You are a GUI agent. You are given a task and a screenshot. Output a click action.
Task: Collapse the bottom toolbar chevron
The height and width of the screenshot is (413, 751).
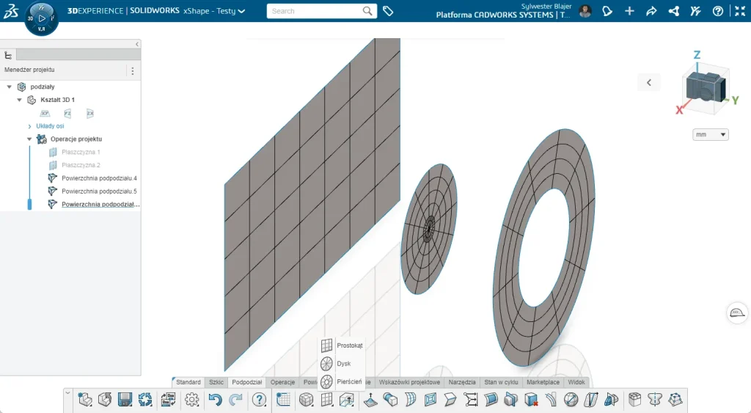point(67,393)
